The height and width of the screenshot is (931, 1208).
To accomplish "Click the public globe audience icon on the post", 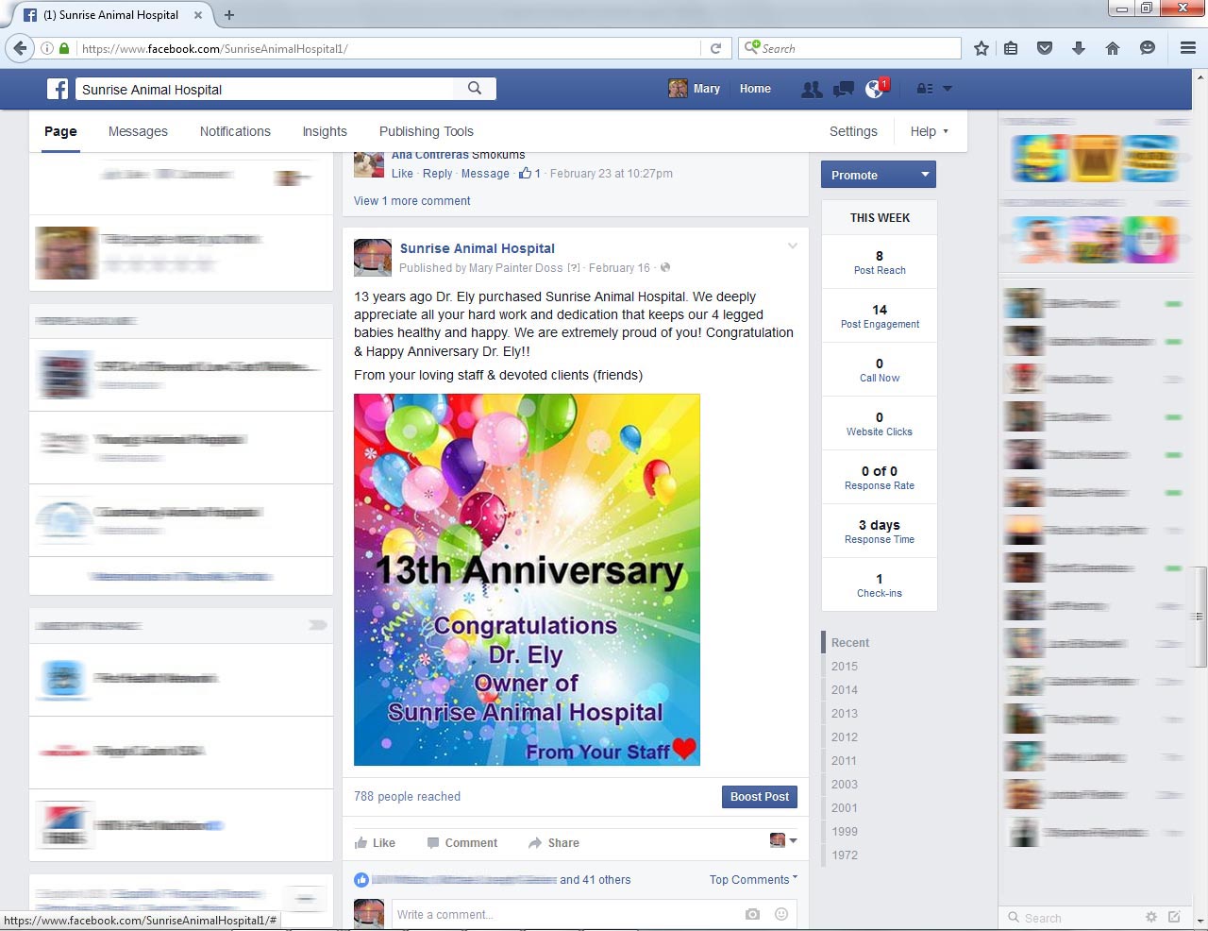I will point(665,267).
